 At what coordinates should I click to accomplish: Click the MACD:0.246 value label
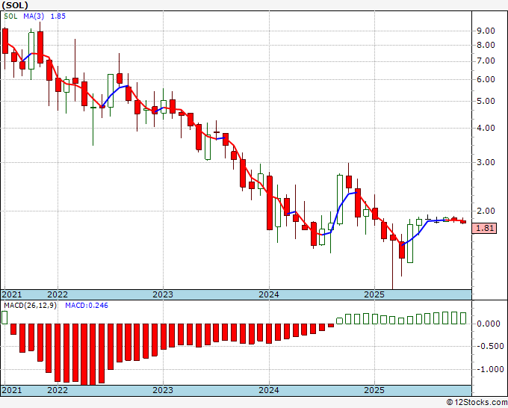point(87,306)
